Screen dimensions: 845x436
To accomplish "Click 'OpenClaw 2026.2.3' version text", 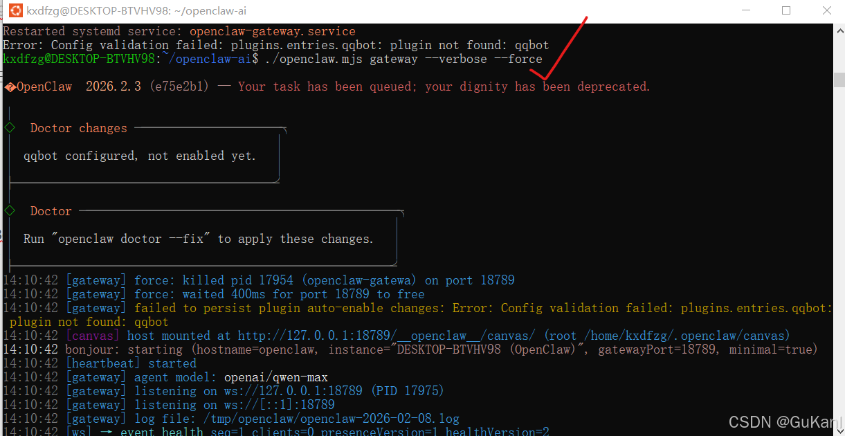I will click(x=79, y=87).
